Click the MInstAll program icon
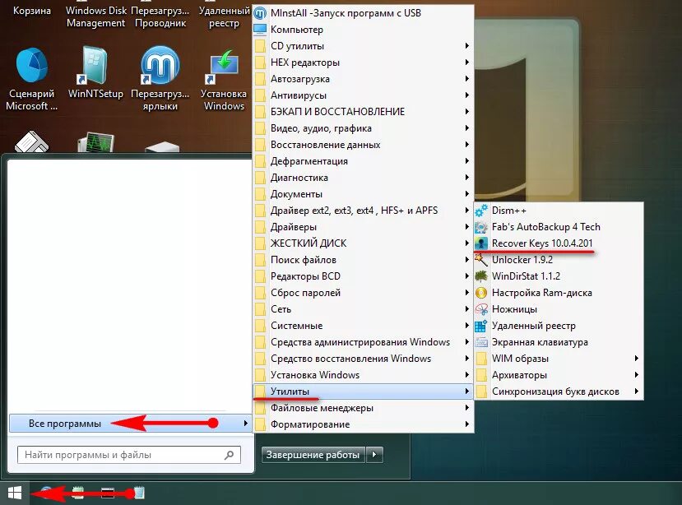 click(260, 13)
